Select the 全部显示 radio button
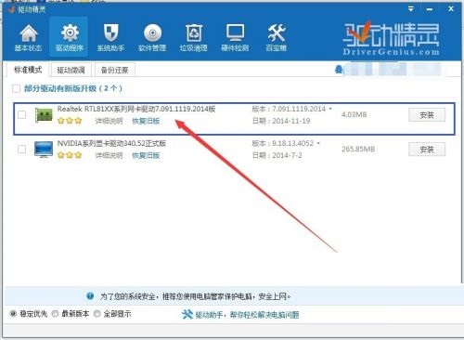This screenshot has height=340, width=464. click(x=97, y=314)
